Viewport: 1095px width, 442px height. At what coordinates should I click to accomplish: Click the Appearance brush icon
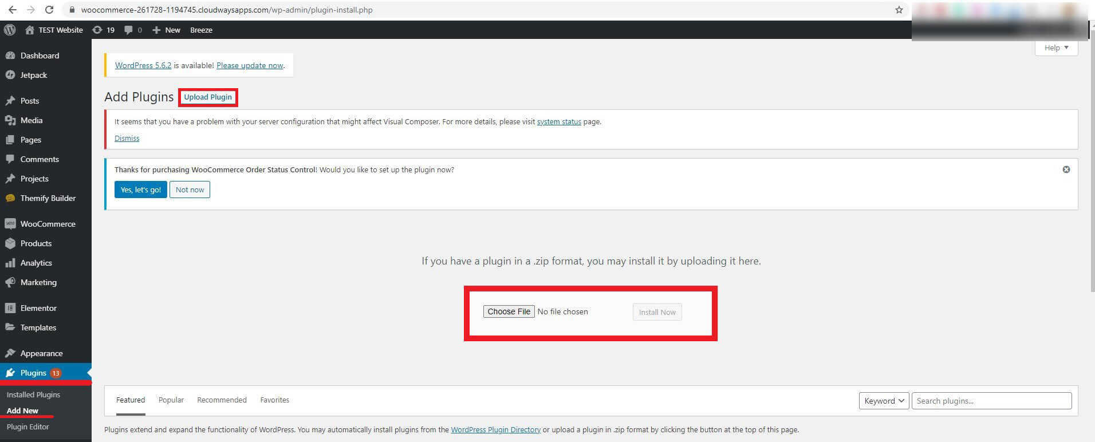(10, 353)
